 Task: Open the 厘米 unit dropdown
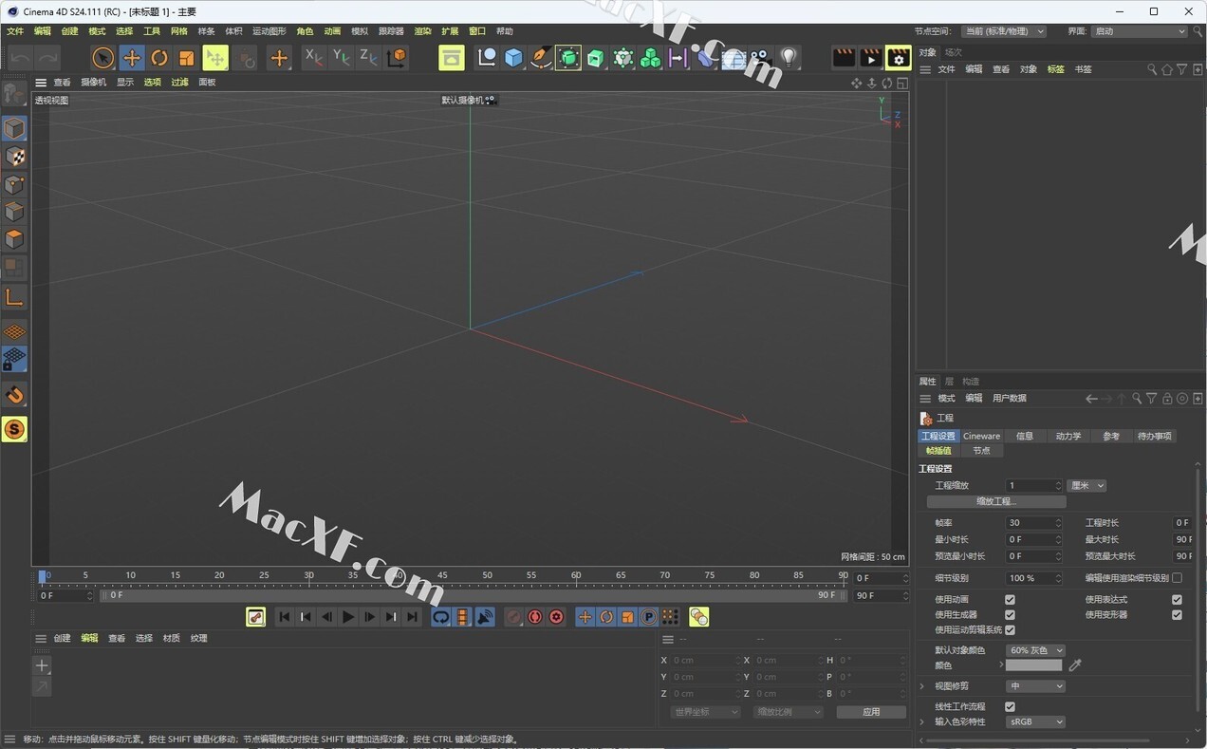click(1086, 486)
